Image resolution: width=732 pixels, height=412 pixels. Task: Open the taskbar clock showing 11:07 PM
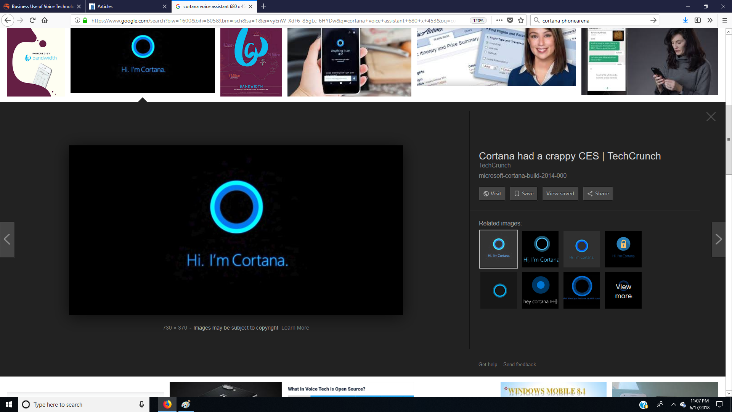click(699, 404)
